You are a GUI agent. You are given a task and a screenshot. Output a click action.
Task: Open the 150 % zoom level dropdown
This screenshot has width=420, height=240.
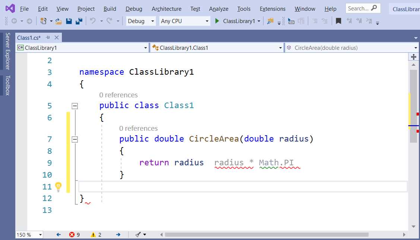tap(29, 235)
